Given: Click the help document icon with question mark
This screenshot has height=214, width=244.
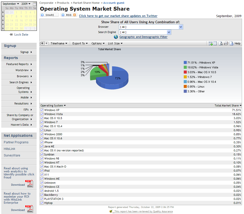Looking at the screenshot, I should (231, 43).
